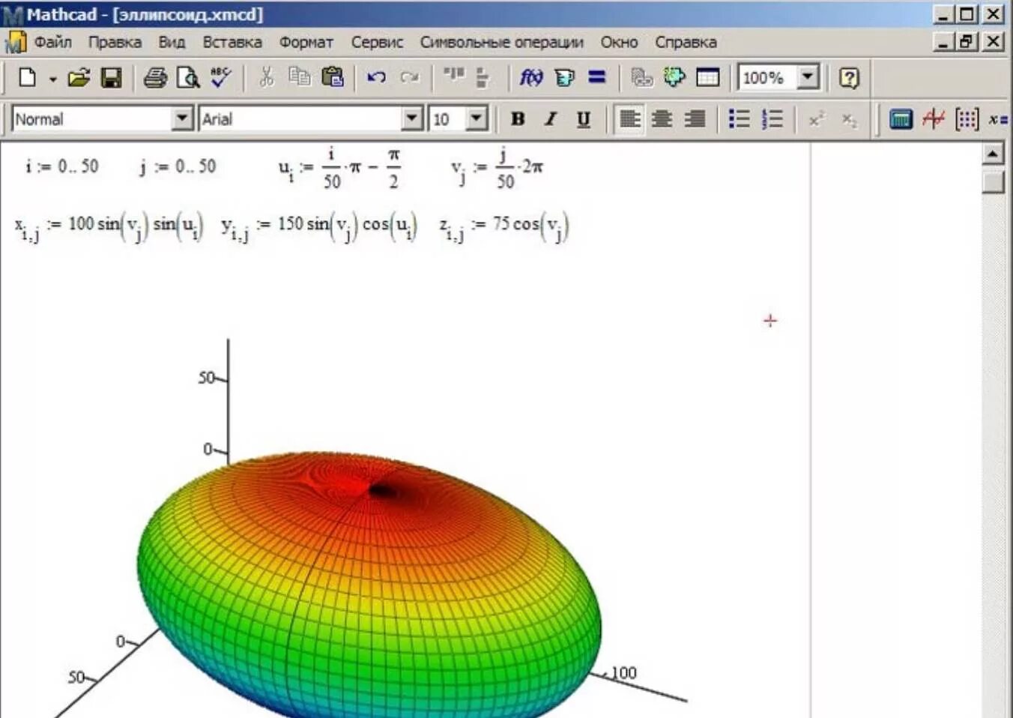The width and height of the screenshot is (1013, 718).
Task: Toggle italic formatting
Action: coord(550,118)
